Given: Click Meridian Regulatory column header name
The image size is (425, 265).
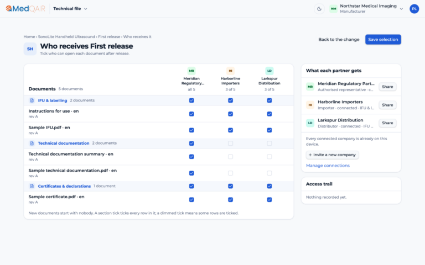Looking at the screenshot, I should [192, 81].
